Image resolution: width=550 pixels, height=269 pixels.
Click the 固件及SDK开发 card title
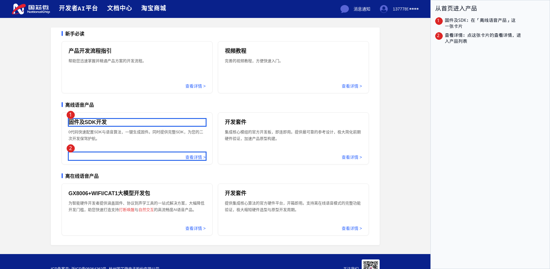[x=88, y=122]
